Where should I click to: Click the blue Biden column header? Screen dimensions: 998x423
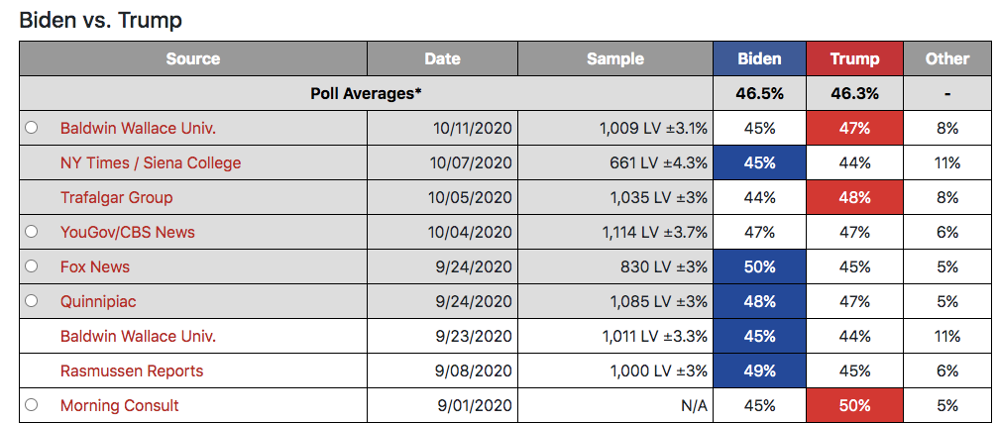tap(760, 58)
